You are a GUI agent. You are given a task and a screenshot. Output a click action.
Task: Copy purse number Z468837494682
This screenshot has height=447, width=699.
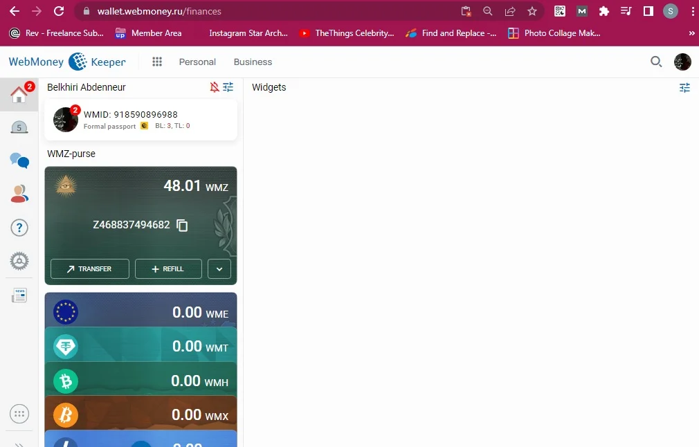pyautogui.click(x=182, y=225)
